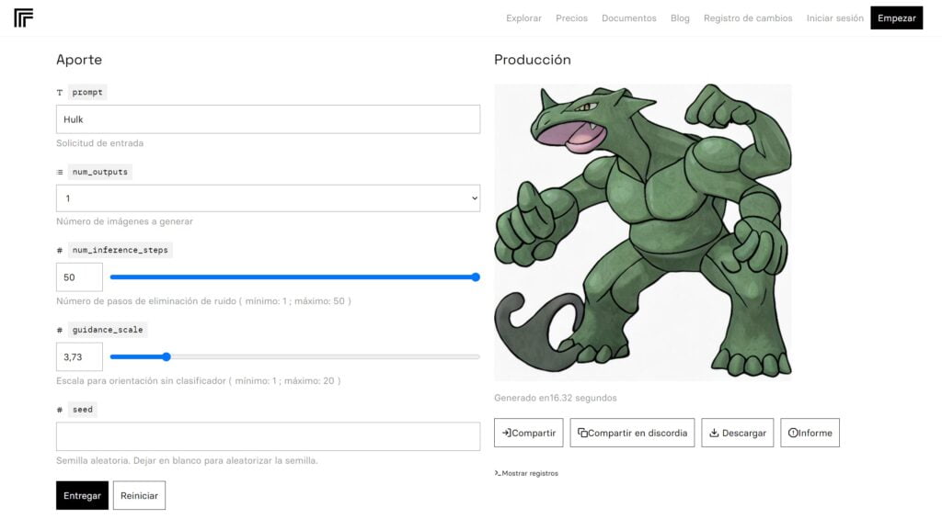Submit the form with Entregar button

[x=82, y=496]
